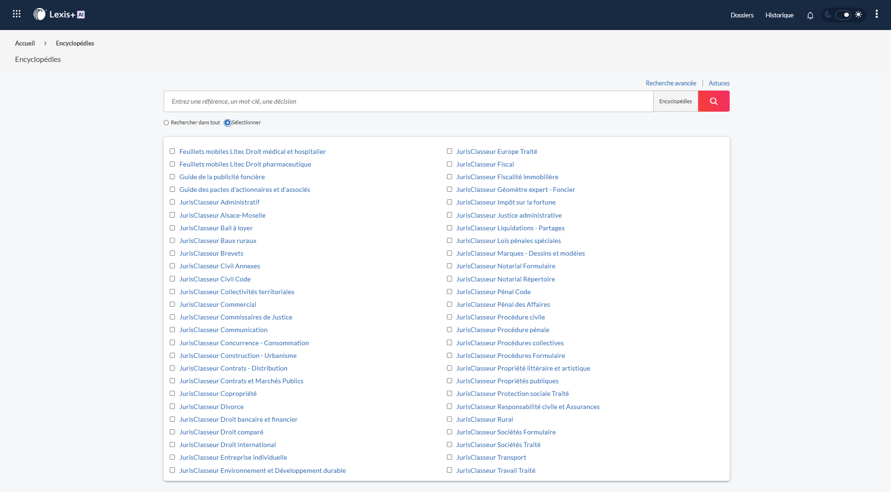Open the Historique menu
Viewport: 891px width, 493px height.
(779, 15)
